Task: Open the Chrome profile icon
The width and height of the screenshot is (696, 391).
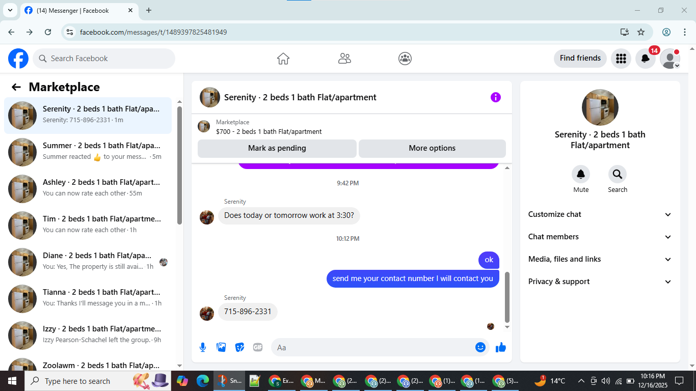Action: 666,32
